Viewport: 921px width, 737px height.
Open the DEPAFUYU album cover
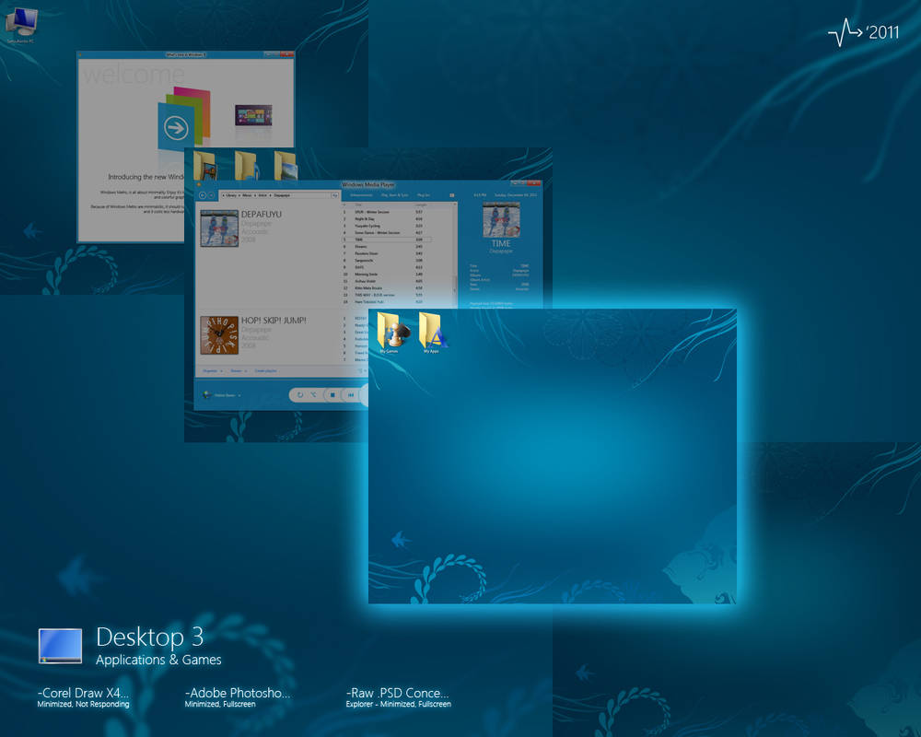[219, 228]
